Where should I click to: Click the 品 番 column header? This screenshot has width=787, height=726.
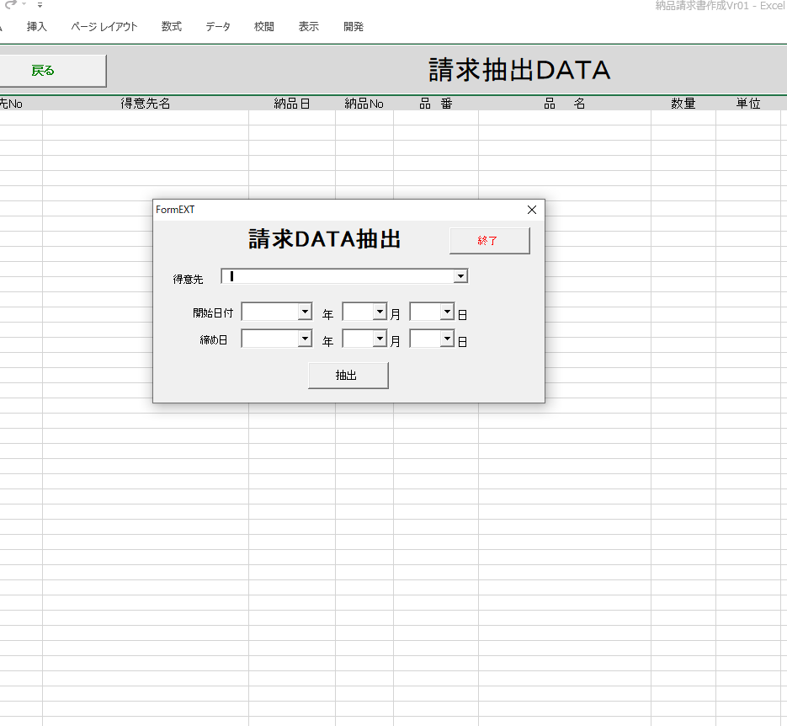pyautogui.click(x=436, y=104)
